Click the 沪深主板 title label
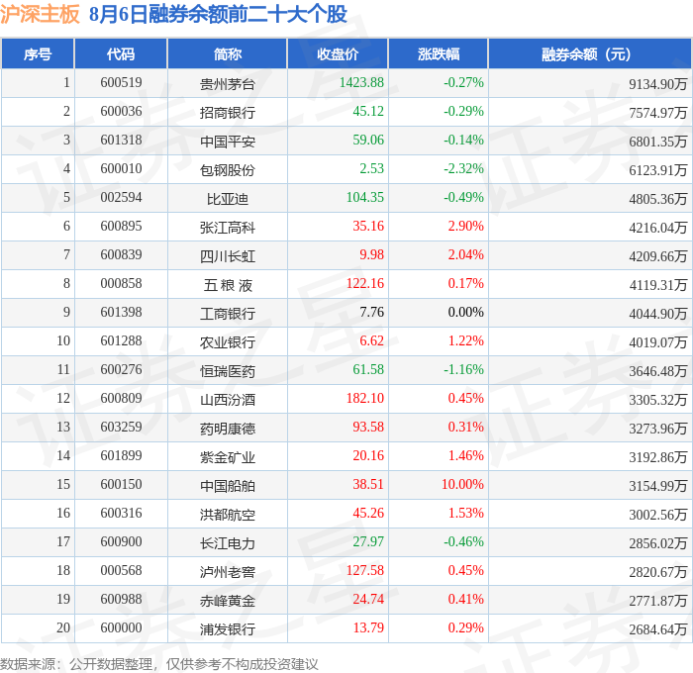The width and height of the screenshot is (693, 673). pyautogui.click(x=40, y=14)
